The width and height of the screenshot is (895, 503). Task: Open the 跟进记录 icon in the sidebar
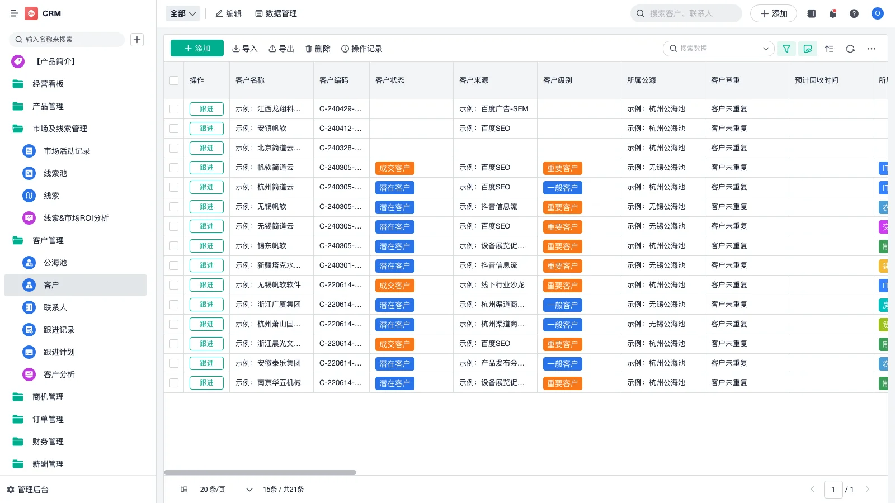coord(29,330)
